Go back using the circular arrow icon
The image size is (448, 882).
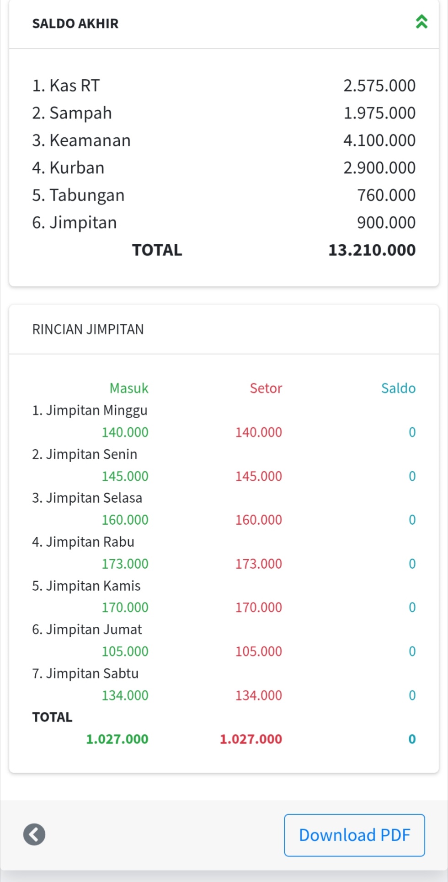pyautogui.click(x=34, y=834)
